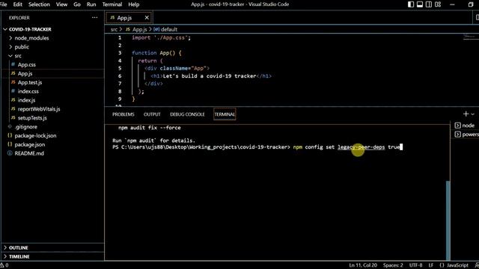Change encoding via UTF-8 status

pos(415,265)
